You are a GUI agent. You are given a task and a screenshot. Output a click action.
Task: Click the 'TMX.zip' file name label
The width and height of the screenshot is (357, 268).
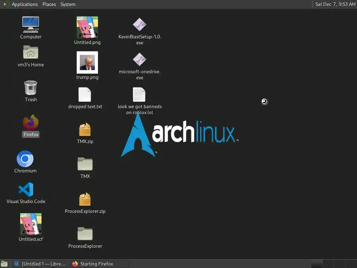tap(85, 142)
